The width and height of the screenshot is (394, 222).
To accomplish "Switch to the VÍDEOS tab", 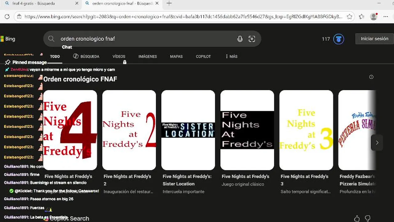I will (x=119, y=56).
